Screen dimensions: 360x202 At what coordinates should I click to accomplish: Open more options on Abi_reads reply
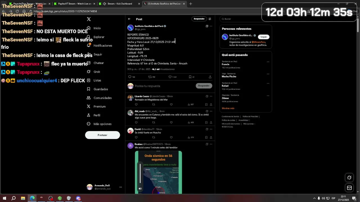[211, 111]
